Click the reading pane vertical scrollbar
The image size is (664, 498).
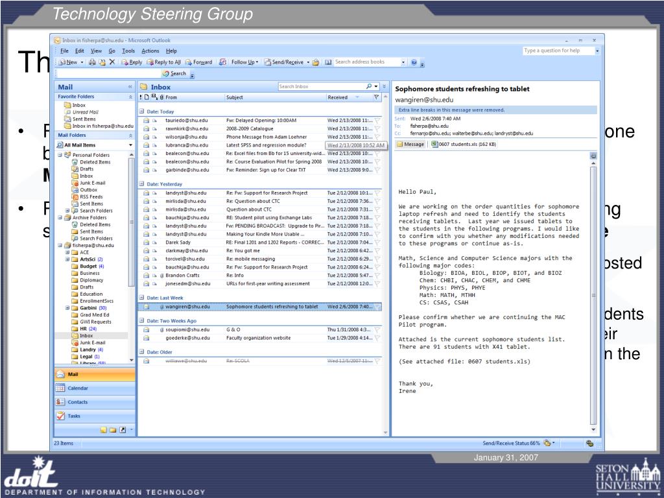tap(593, 295)
